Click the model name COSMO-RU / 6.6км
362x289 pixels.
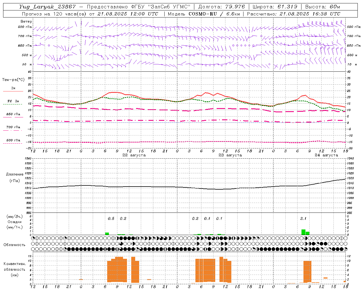[x=214, y=14]
